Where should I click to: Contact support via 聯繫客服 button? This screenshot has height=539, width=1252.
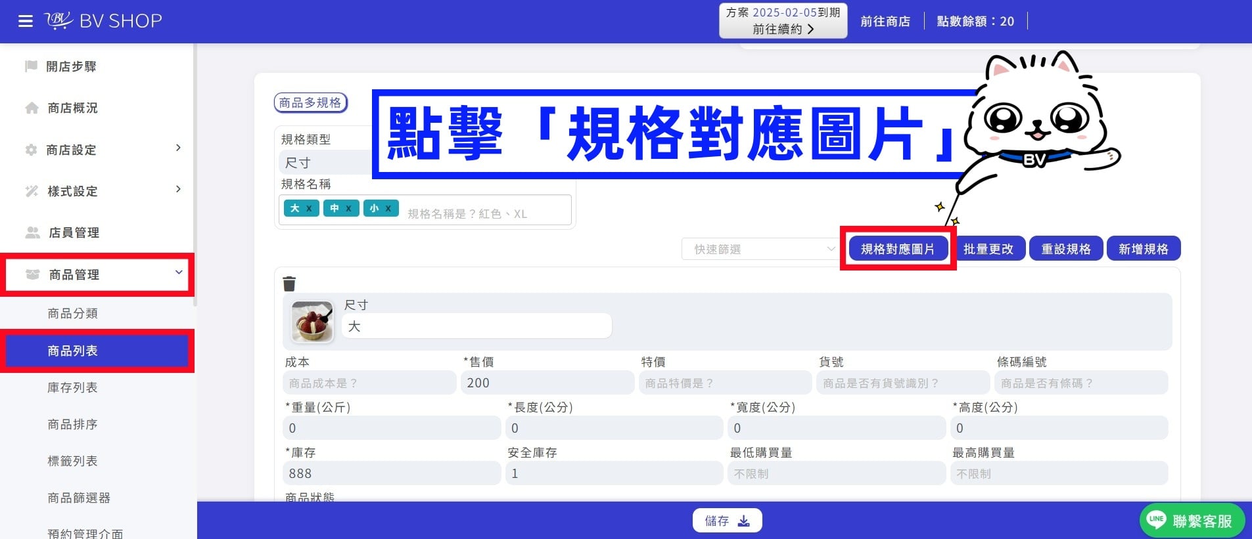click(1192, 521)
